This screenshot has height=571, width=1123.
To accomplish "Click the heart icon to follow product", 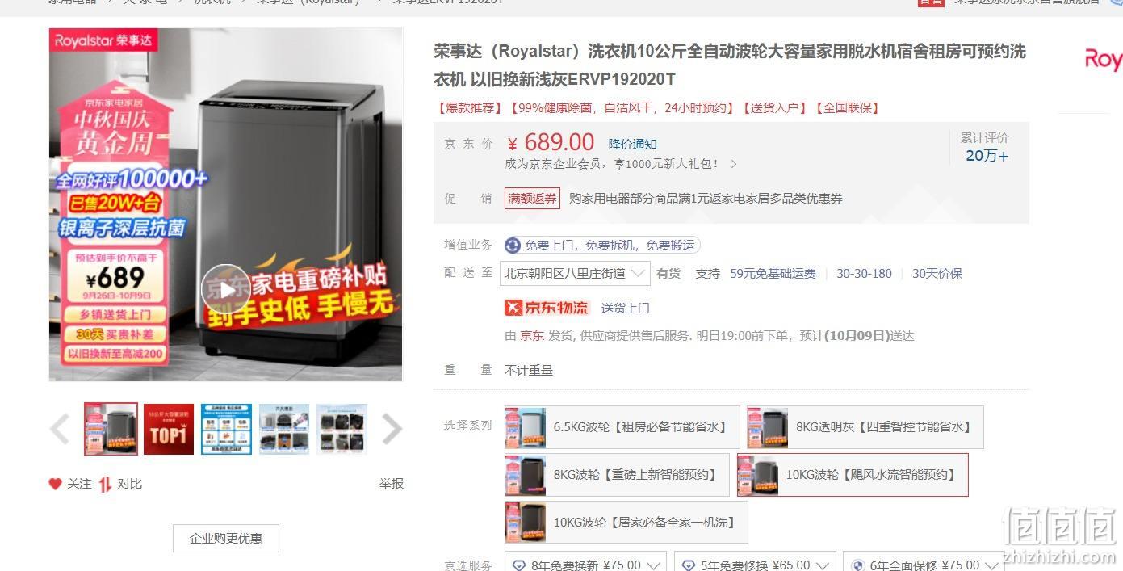I will pos(55,484).
